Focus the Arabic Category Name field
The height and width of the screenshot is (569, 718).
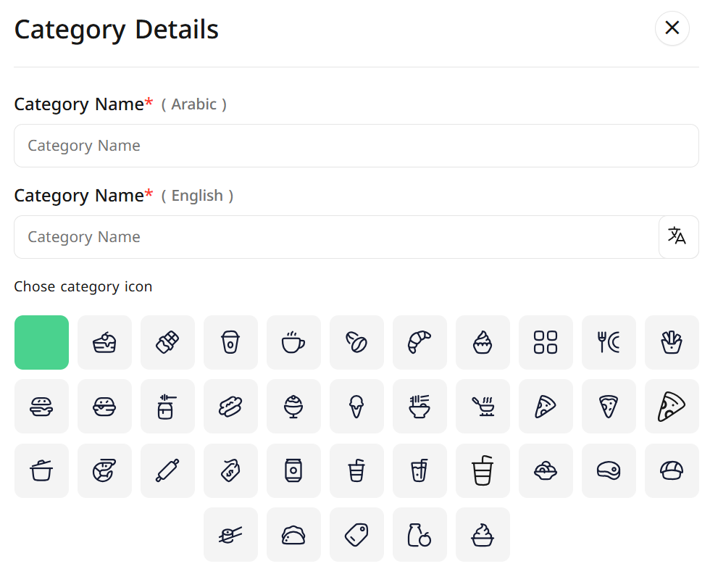pos(356,146)
